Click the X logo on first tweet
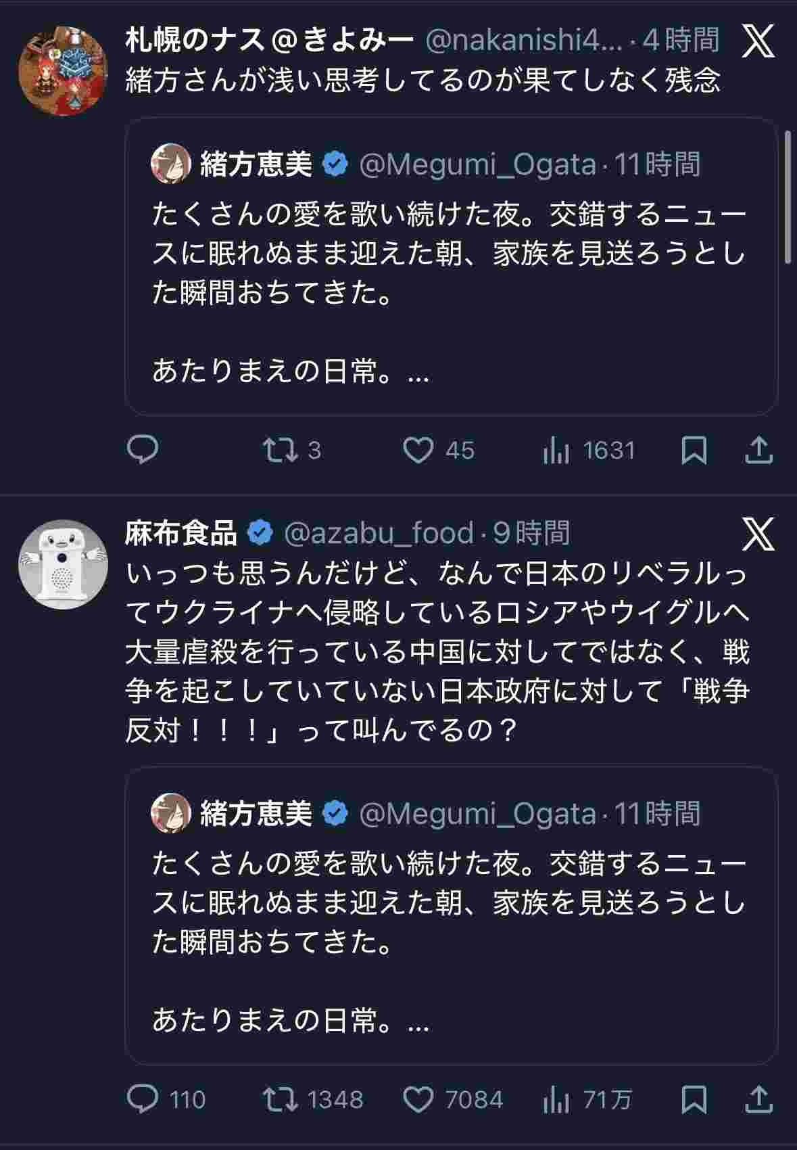Image resolution: width=797 pixels, height=1150 pixels. tap(758, 41)
